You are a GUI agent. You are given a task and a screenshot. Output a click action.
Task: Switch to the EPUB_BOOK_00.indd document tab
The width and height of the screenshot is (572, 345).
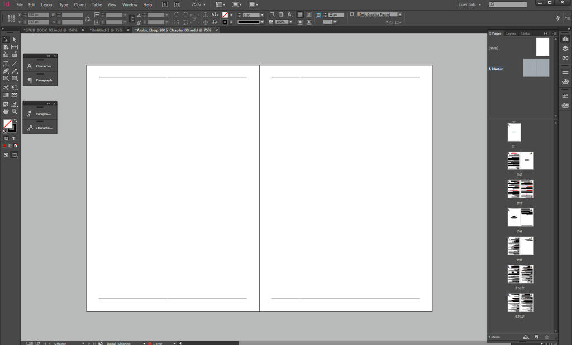[x=50, y=30]
